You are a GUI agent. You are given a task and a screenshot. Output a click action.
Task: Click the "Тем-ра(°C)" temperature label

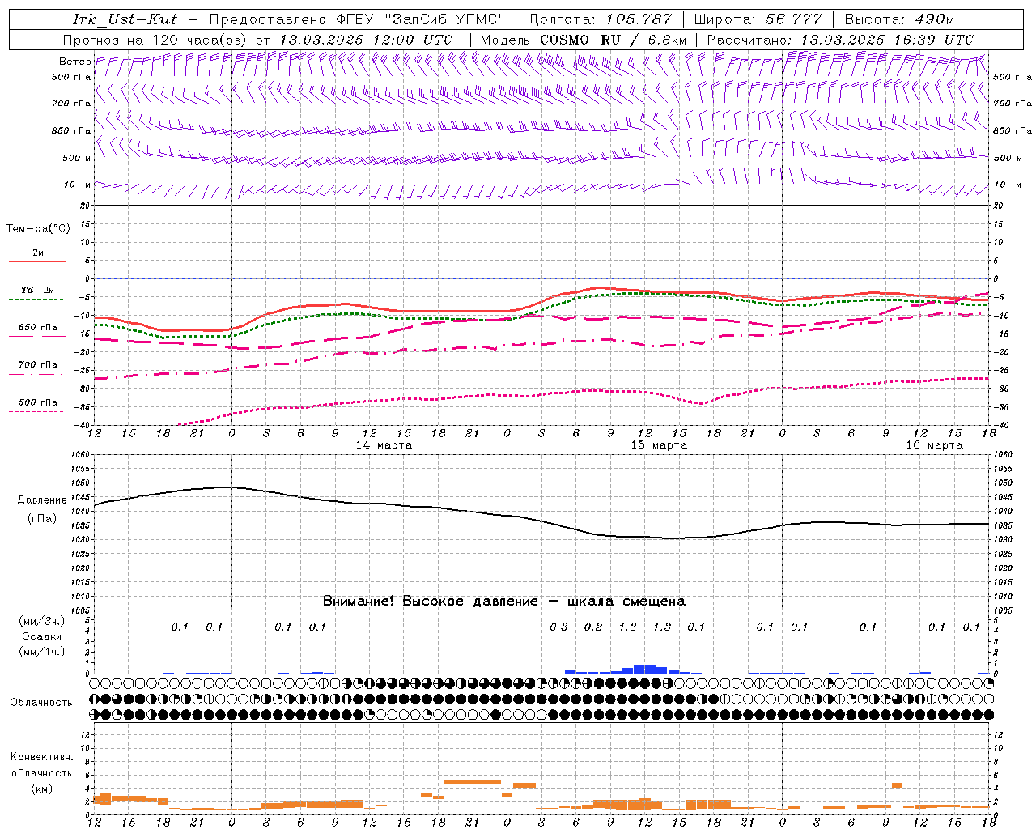point(38,229)
